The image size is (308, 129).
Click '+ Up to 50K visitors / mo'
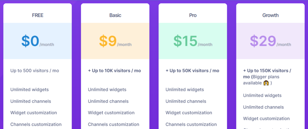(192, 70)
